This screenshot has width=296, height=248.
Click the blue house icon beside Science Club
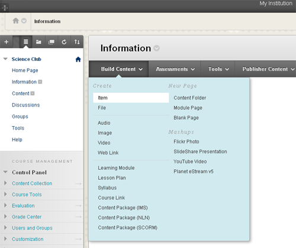coord(78,59)
